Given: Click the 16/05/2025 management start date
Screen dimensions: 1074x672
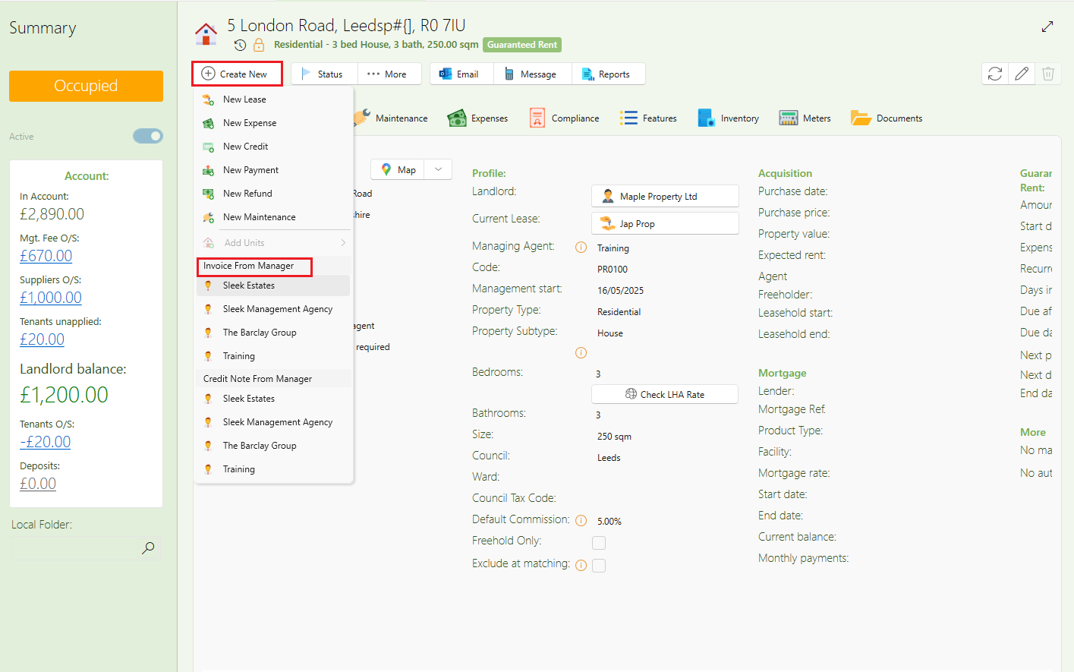Looking at the screenshot, I should 620,291.
